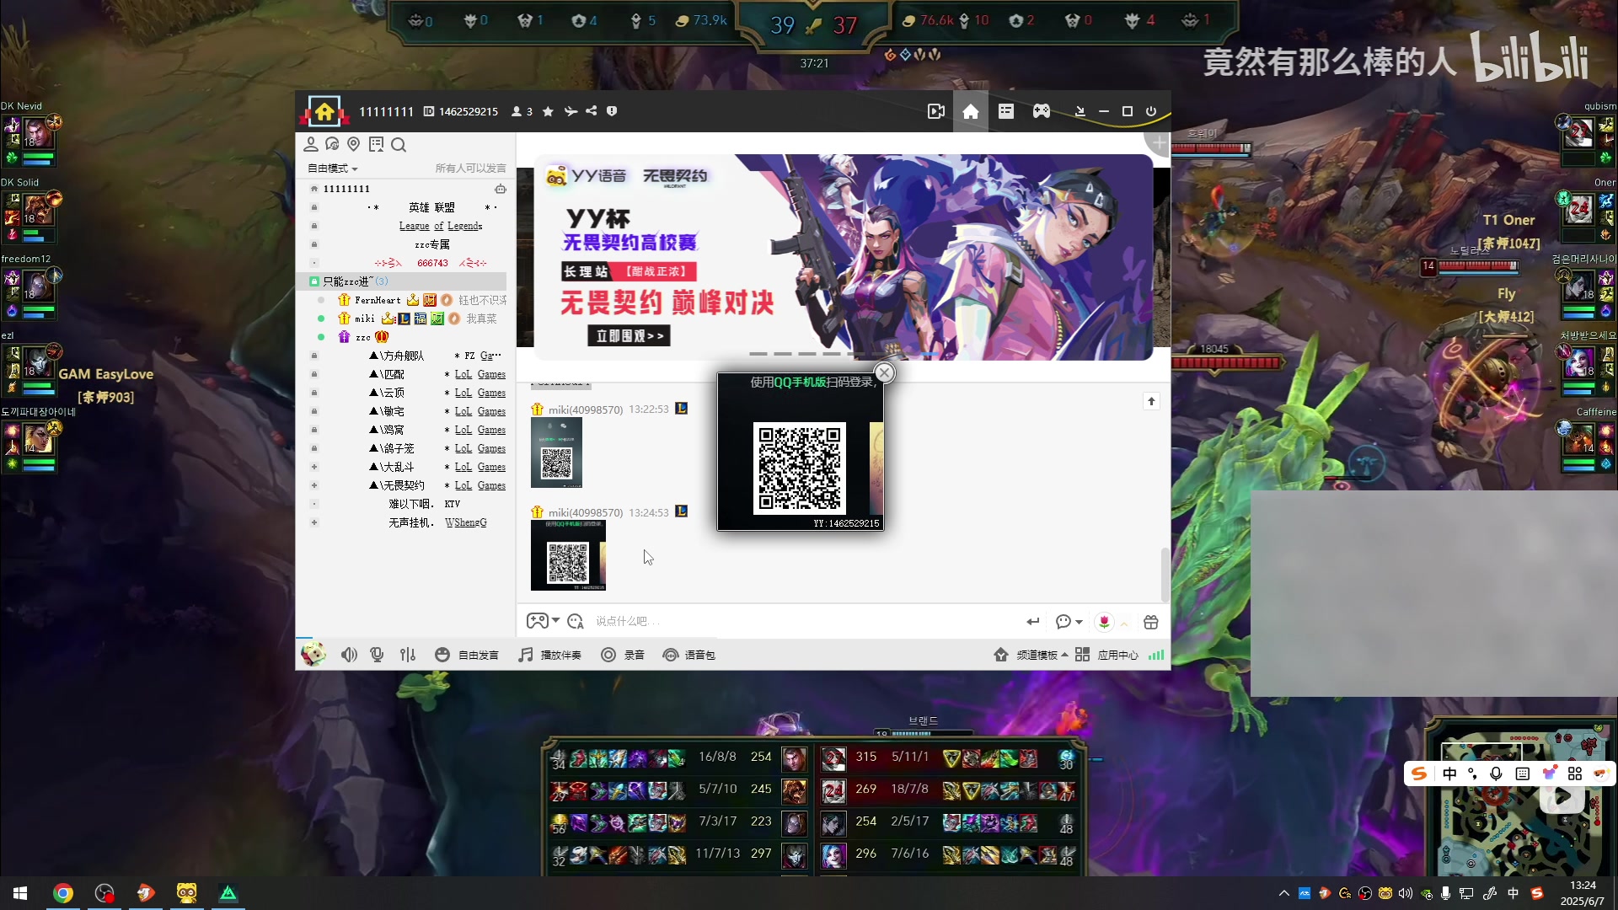1618x910 pixels.
Task: Search the channel with magnifier icon
Action: [x=399, y=145]
